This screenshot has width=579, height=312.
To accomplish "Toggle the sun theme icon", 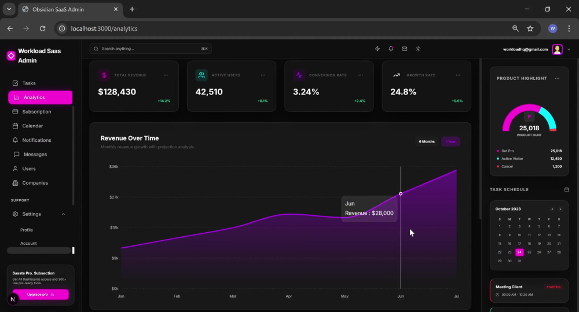I will 418,49.
